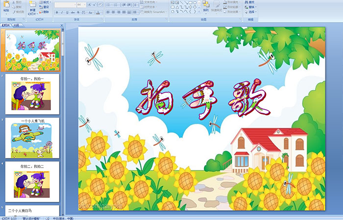The height and width of the screenshot is (220, 343).
Task: Toggle Text Shadow formatting
Action: (x=78, y=12)
